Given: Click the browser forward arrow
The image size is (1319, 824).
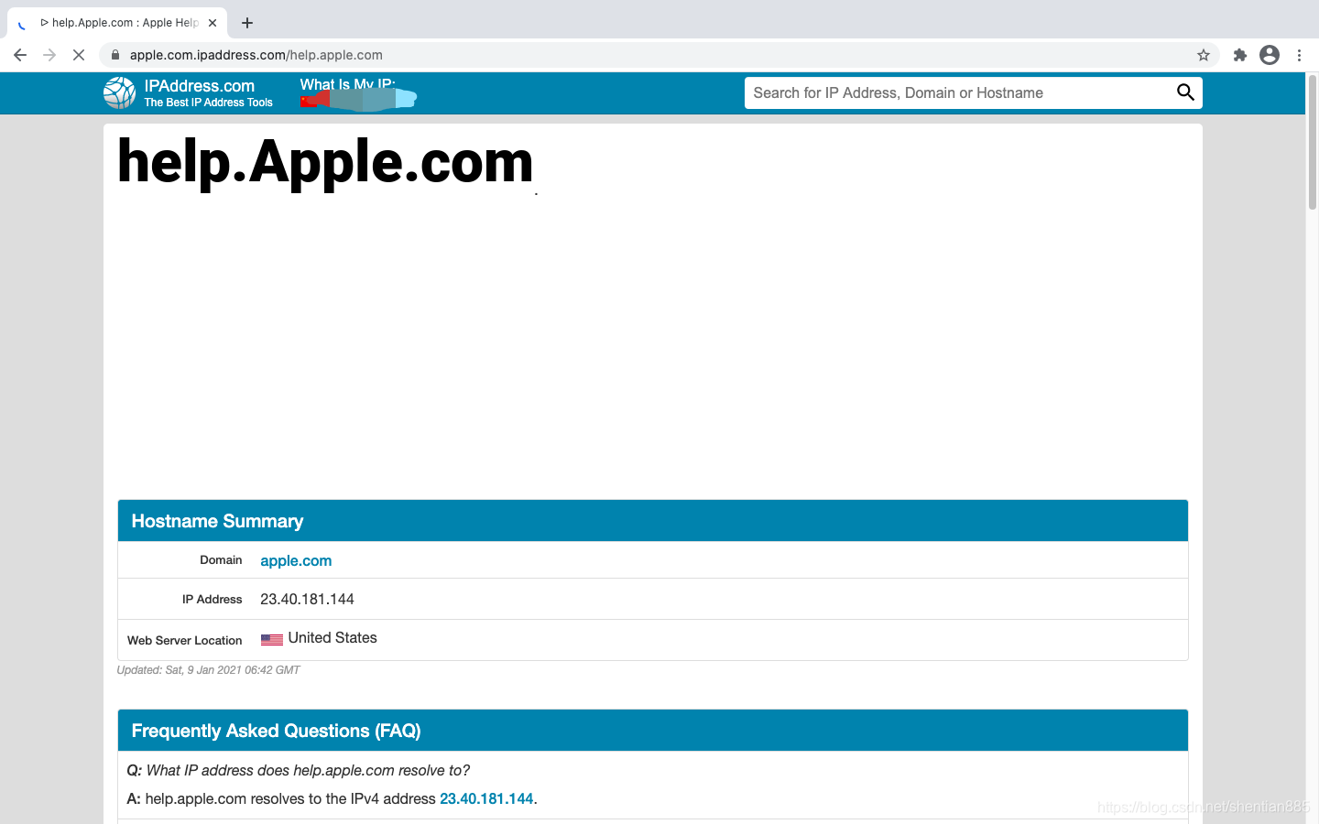Looking at the screenshot, I should pos(49,55).
